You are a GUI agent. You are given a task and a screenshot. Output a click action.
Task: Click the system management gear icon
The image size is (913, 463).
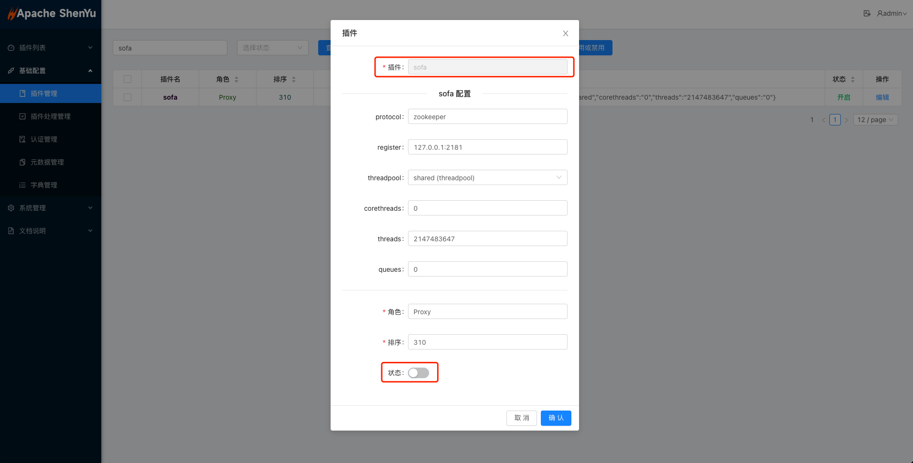(x=11, y=208)
